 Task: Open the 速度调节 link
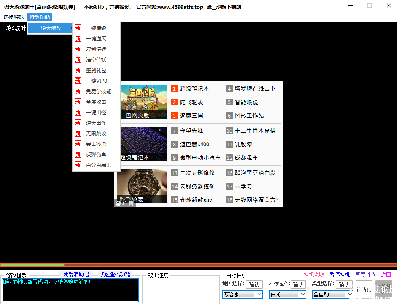(365, 274)
